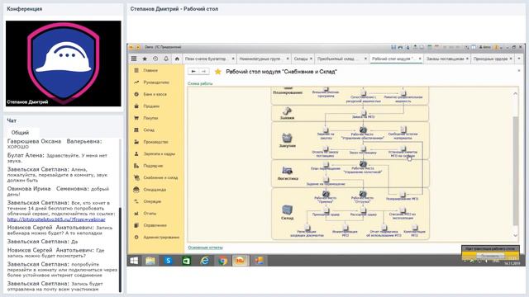Click the Спецодежда section icon
The width and height of the screenshot is (529, 297).
click(136, 190)
